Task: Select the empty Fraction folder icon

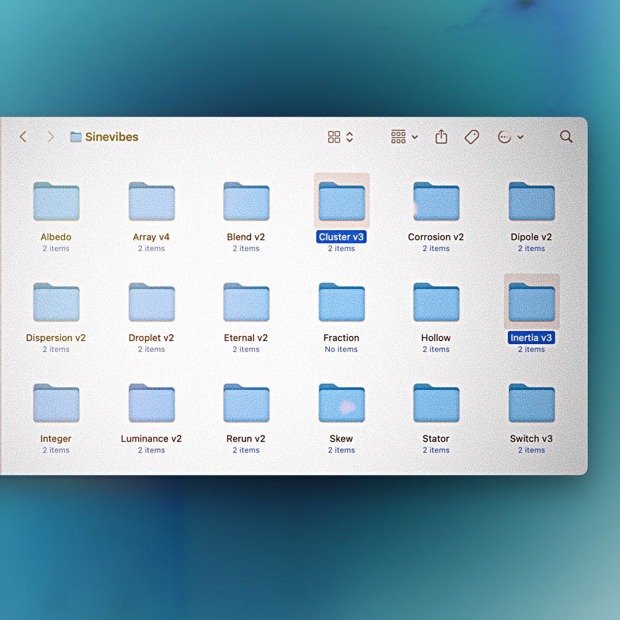Action: coord(342,302)
